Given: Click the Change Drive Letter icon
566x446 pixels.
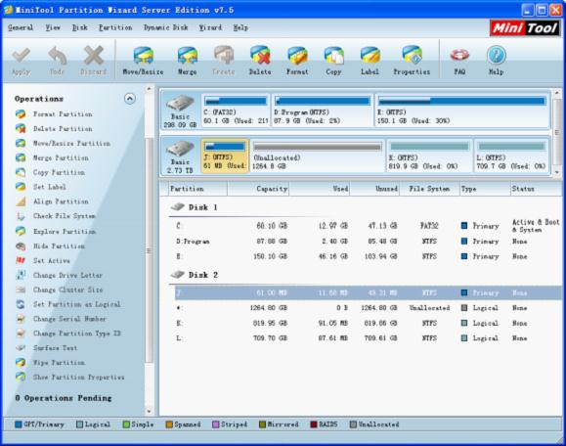Looking at the screenshot, I should coord(21,275).
